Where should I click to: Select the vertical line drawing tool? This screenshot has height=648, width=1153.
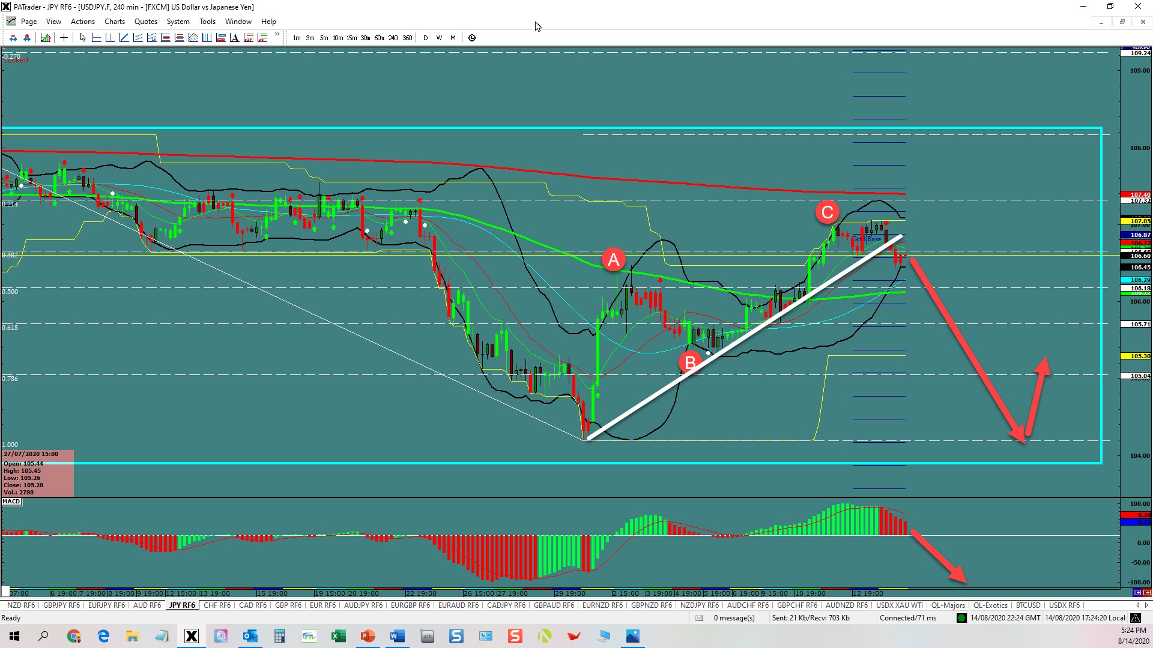coord(110,38)
